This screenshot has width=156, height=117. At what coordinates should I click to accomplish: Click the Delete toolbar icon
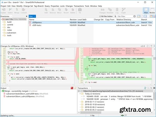[73, 11]
